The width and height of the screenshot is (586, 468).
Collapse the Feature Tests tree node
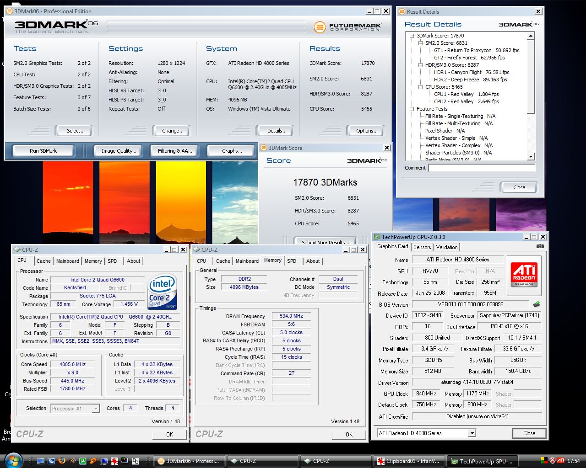tap(412, 109)
